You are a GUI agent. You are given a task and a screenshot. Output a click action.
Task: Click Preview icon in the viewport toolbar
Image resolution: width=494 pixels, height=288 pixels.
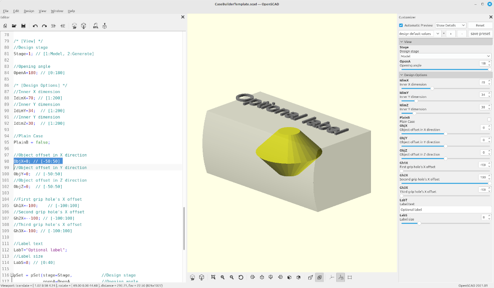[x=192, y=277]
